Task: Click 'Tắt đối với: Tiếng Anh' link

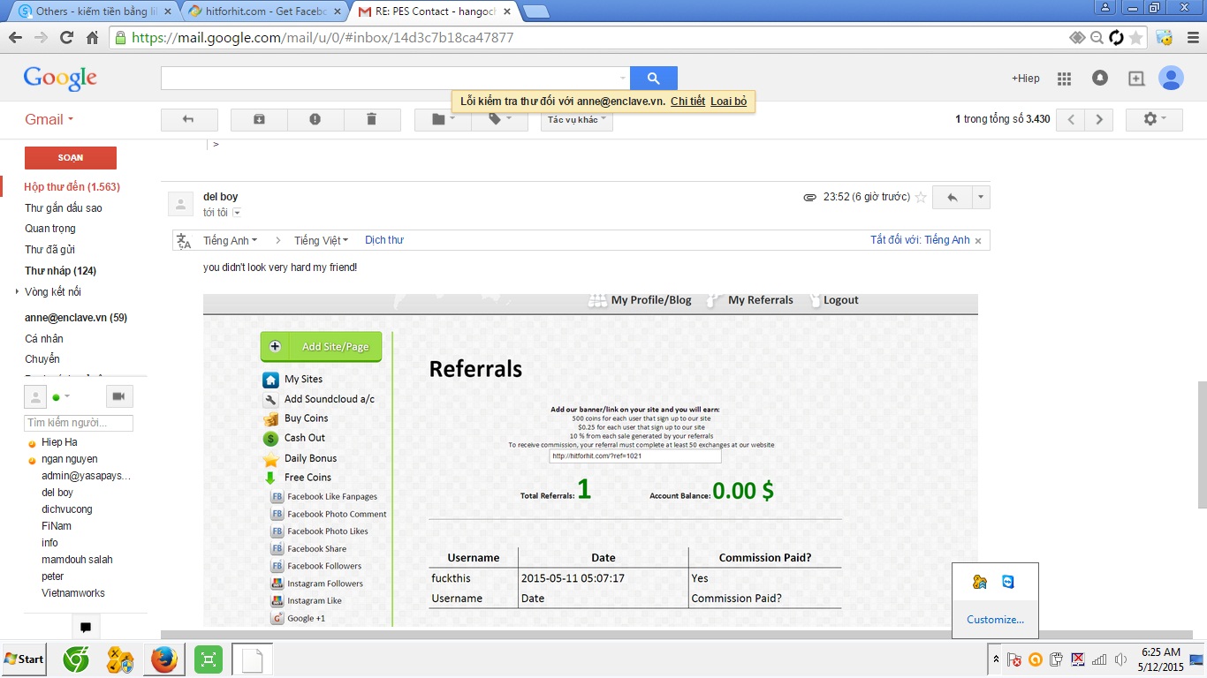Action: click(x=920, y=240)
